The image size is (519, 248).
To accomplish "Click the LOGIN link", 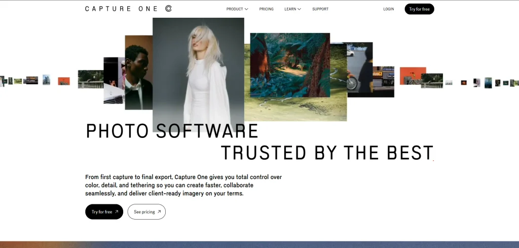I will click(x=389, y=9).
